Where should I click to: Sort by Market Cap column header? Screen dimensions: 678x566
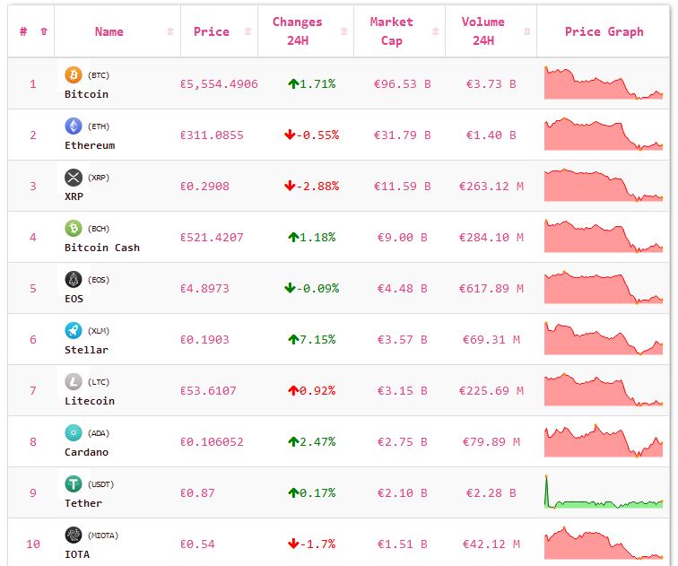coord(392,30)
